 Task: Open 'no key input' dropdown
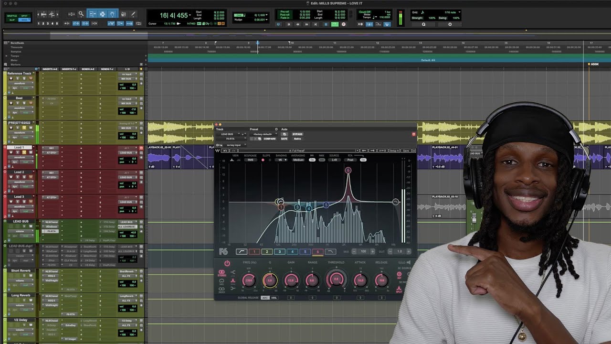point(234,145)
